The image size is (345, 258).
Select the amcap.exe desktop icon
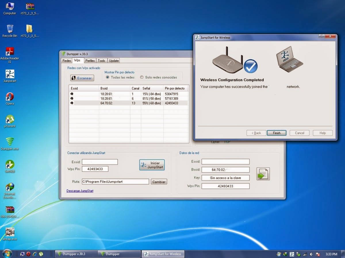click(x=10, y=234)
